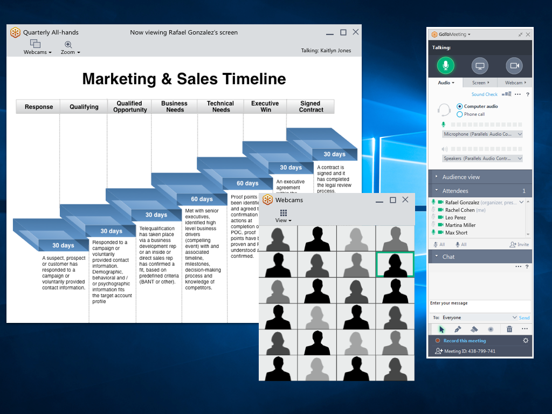This screenshot has height=414, width=552.
Task: Collapse the Attendees section
Action: (x=480, y=191)
